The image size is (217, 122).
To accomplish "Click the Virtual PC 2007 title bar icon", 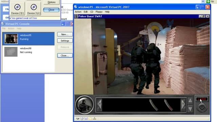I will click(76, 7).
